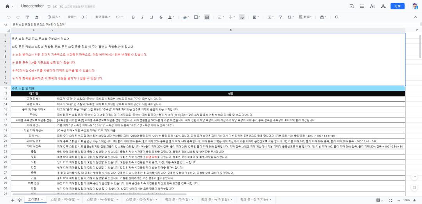The width and height of the screenshot is (422, 204).
Task: Switch to 링크 룬 - 청색(지능) tab
Action: click(256, 200)
